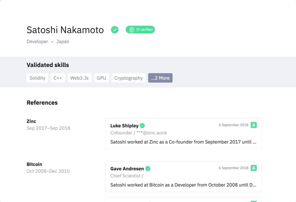Screen dimensions: 296x202
Task: Expand skills with ...2 More button
Action: [160, 78]
